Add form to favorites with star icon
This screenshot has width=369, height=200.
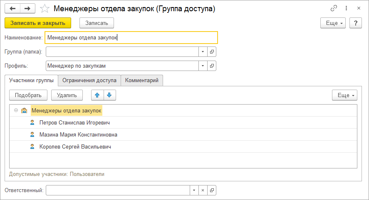pyautogui.click(x=45, y=8)
